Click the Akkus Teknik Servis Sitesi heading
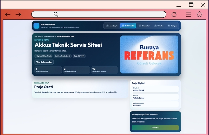The height and width of the screenshot is (135, 209). point(68,45)
